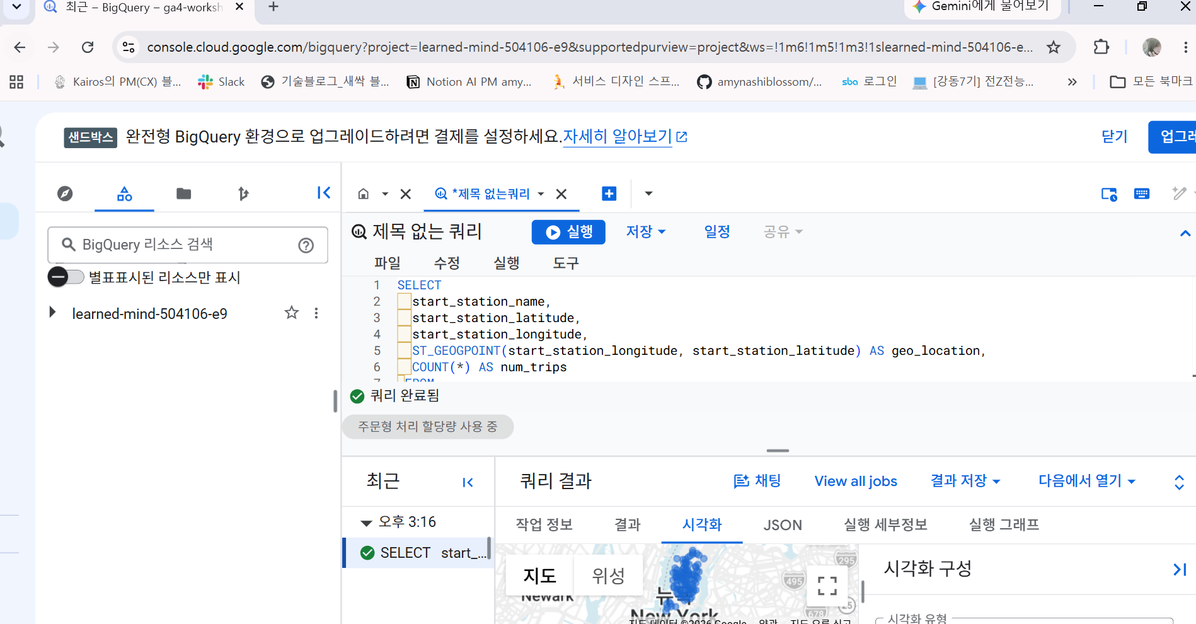Collapse the query editor header chevron
The width and height of the screenshot is (1196, 624).
point(1185,233)
